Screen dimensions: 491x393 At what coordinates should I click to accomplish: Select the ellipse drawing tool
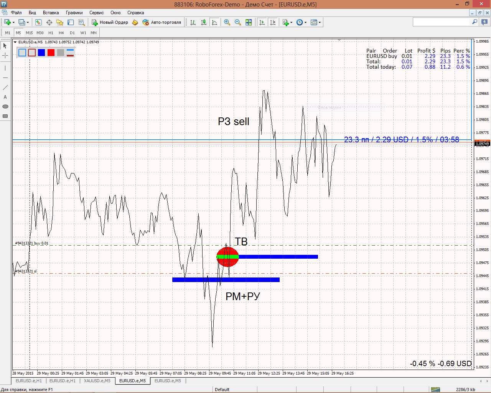5,107
